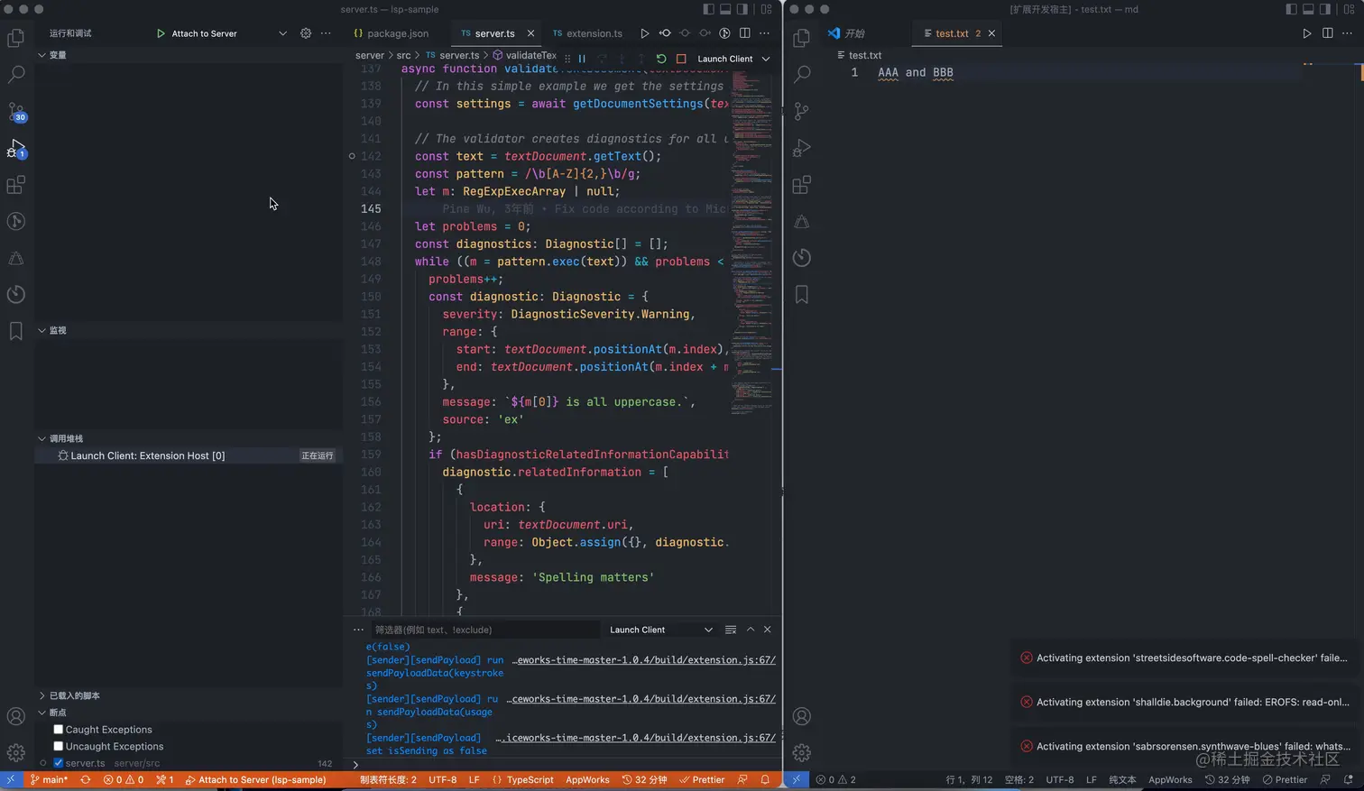Click UTF-8 encoding in the left status bar

(x=442, y=780)
